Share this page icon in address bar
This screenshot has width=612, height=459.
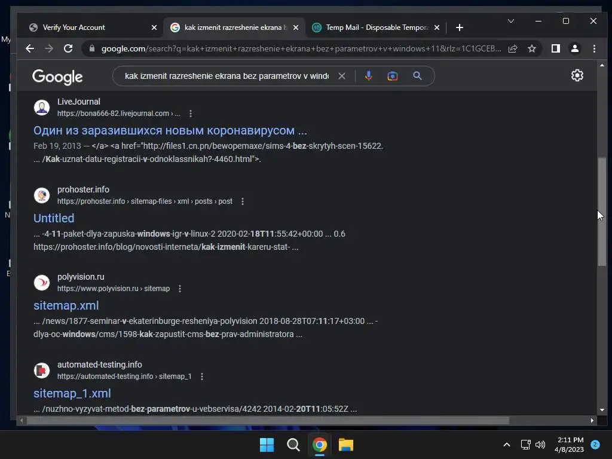[x=513, y=48]
